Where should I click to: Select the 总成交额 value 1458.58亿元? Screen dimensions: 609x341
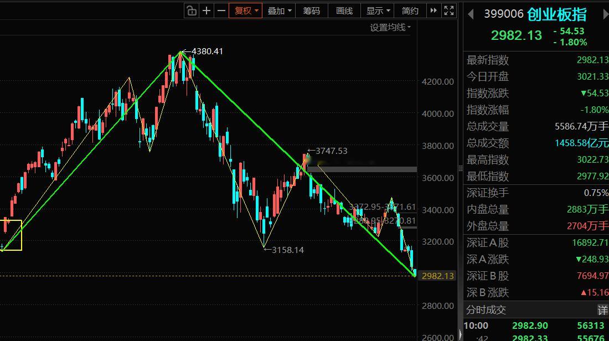tap(581, 143)
